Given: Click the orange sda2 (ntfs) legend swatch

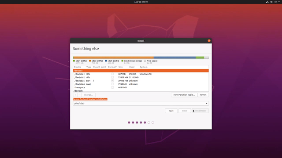Looking at the screenshot, I should [90, 61].
